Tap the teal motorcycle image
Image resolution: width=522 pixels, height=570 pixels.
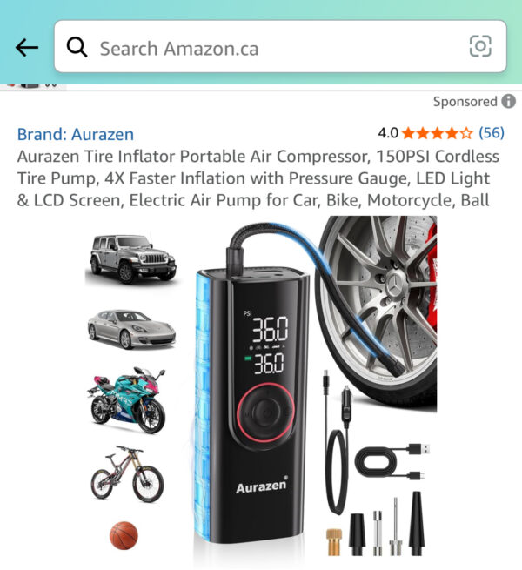pyautogui.click(x=126, y=400)
